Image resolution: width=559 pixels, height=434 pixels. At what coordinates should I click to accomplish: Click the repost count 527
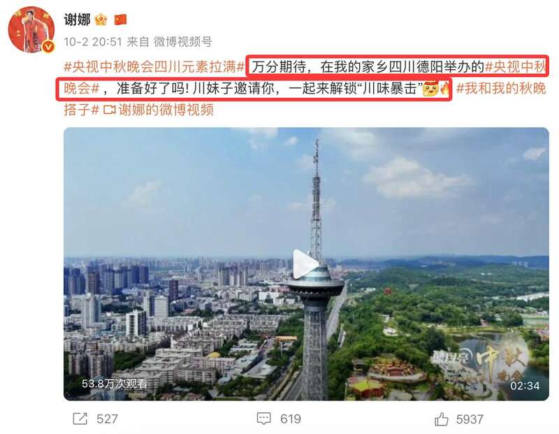pos(107,419)
